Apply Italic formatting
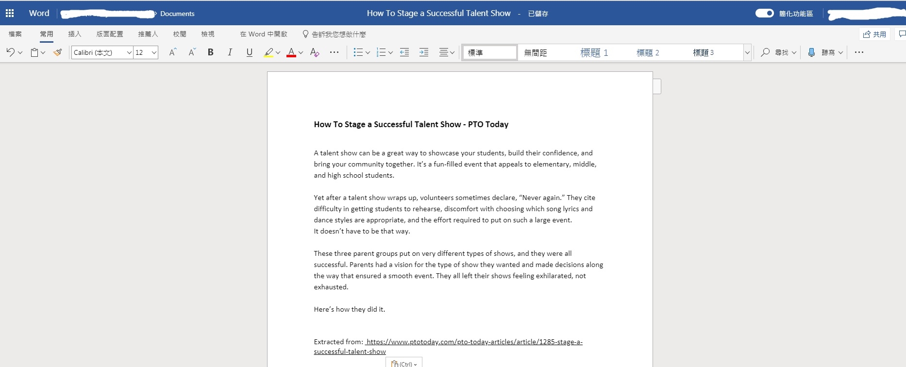The width and height of the screenshot is (906, 367). pyautogui.click(x=230, y=52)
